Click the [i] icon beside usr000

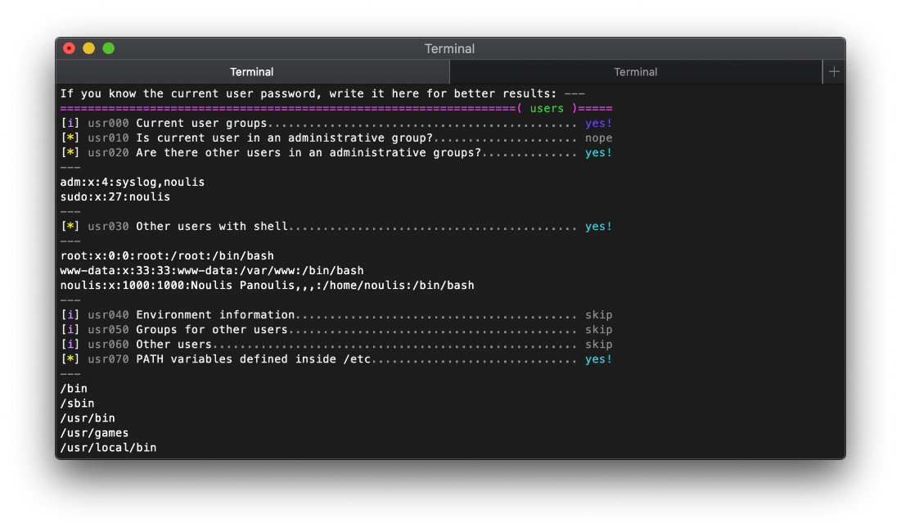(70, 123)
